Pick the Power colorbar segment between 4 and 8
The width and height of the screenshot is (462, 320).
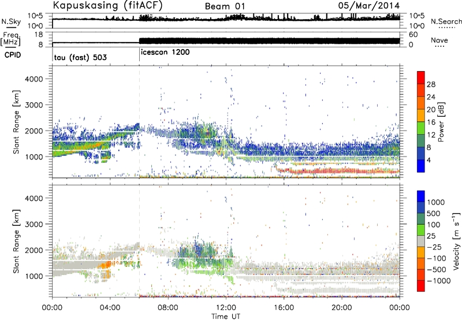(421, 153)
